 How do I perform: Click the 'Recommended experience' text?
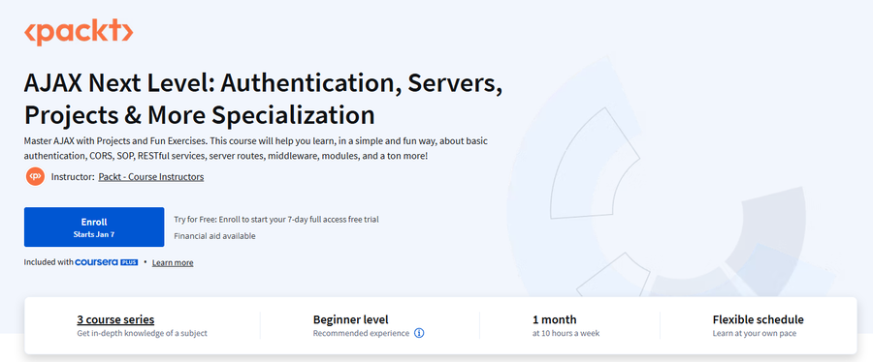(361, 334)
